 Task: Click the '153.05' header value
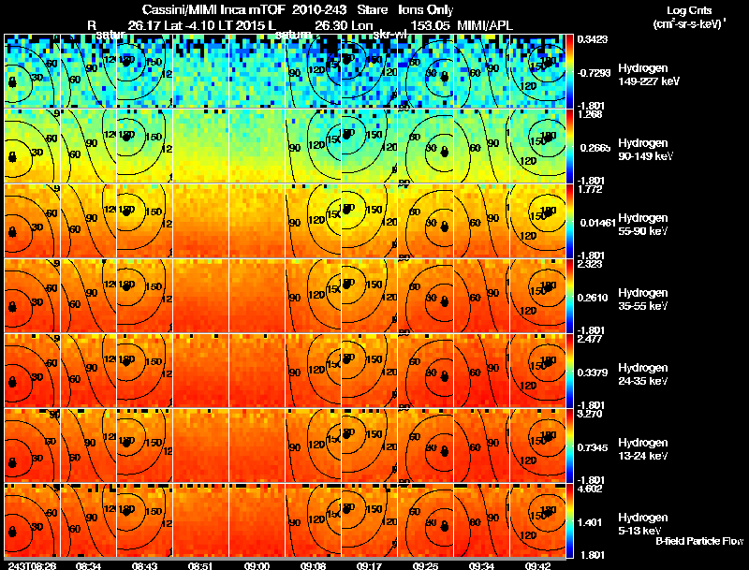pyautogui.click(x=430, y=25)
